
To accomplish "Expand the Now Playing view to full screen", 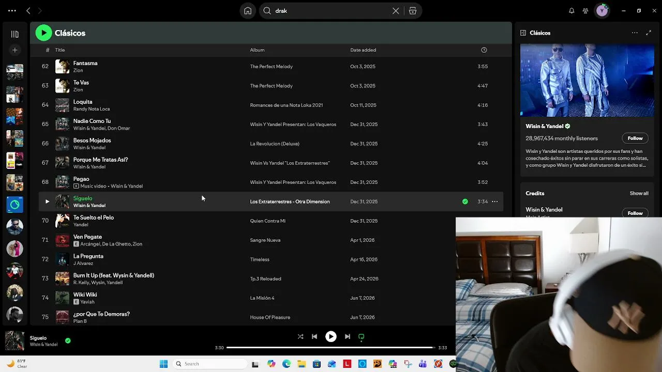I will tap(649, 33).
